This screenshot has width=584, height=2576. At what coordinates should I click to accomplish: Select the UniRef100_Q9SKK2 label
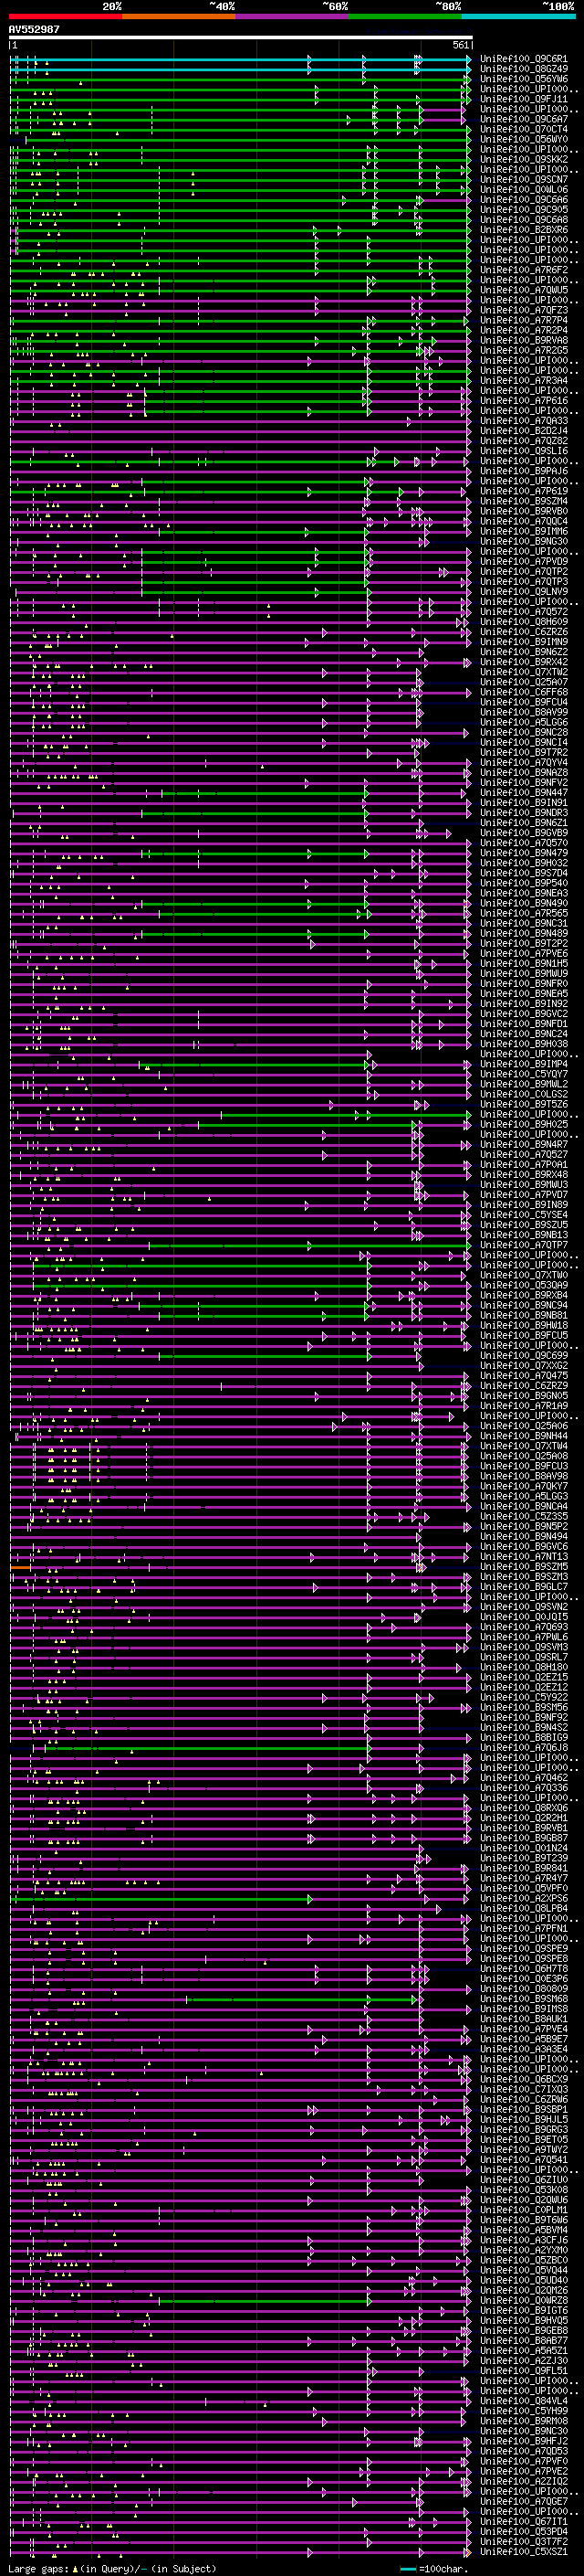524,159
